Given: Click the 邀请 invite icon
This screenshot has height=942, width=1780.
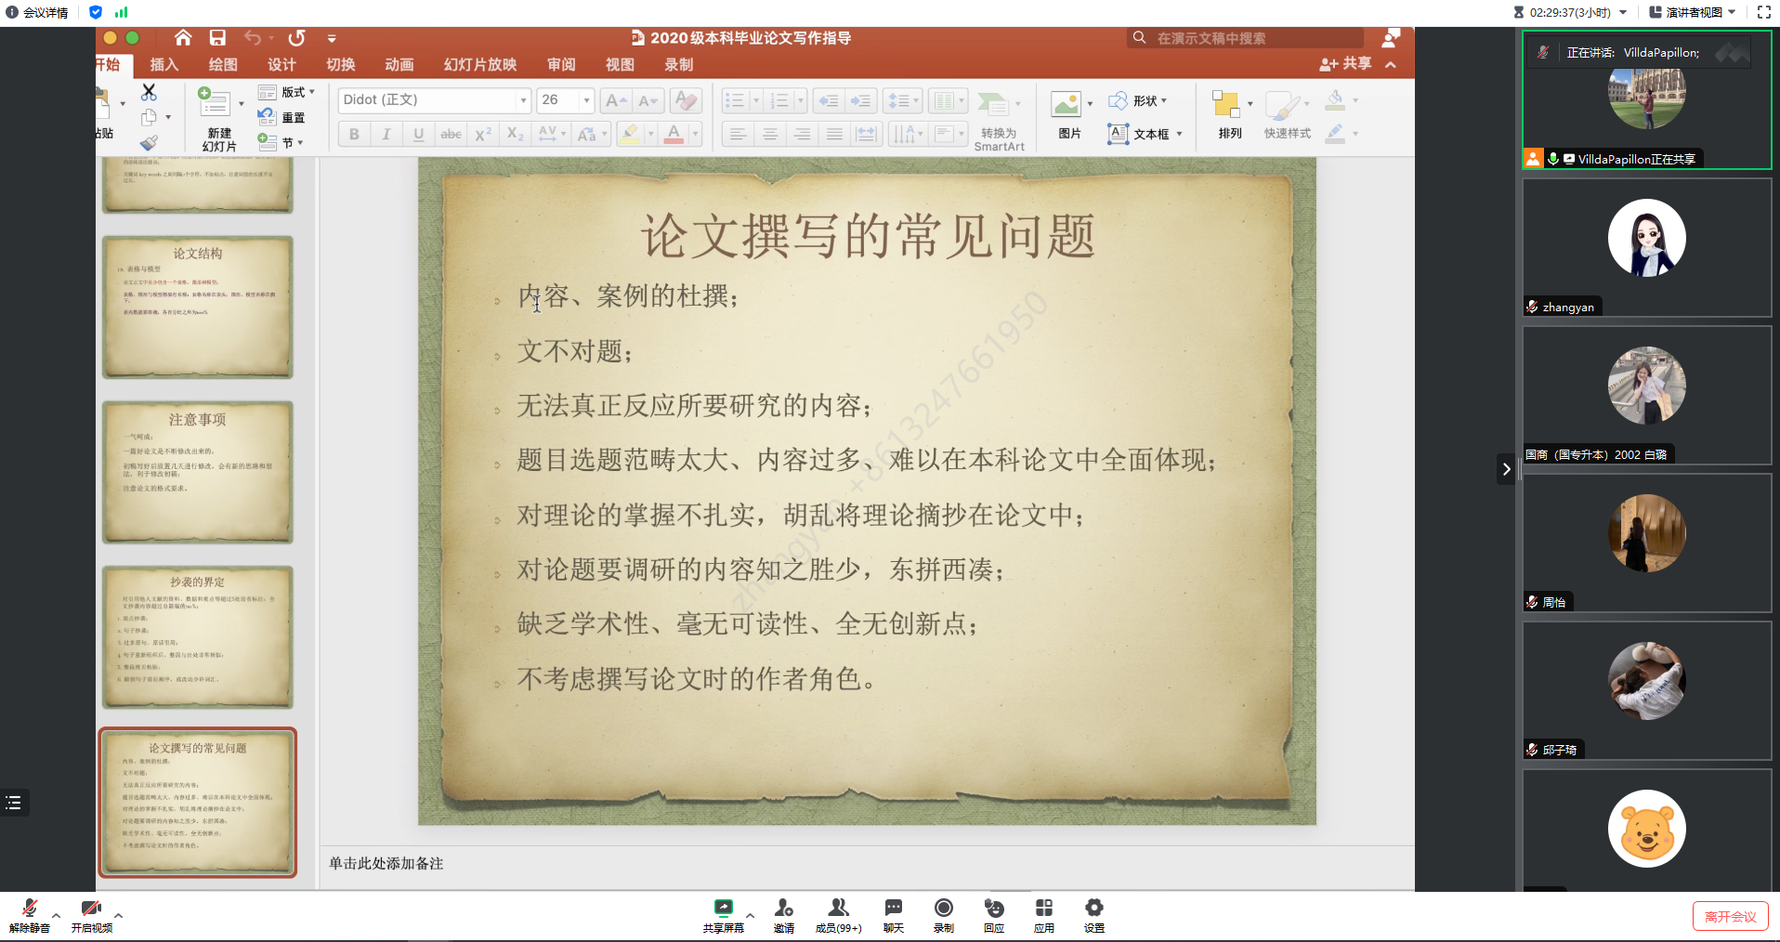Looking at the screenshot, I should (x=784, y=914).
